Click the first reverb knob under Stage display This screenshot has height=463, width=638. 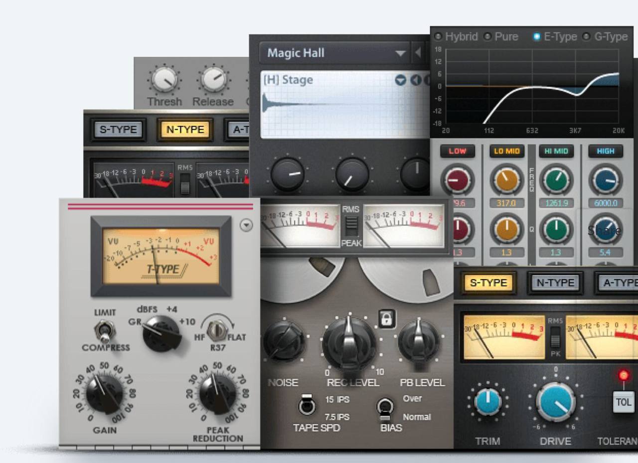point(288,174)
